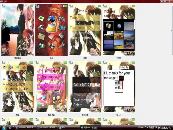Click the sunset beach photo in Pictures grid

pyautogui.click(x=129, y=35)
